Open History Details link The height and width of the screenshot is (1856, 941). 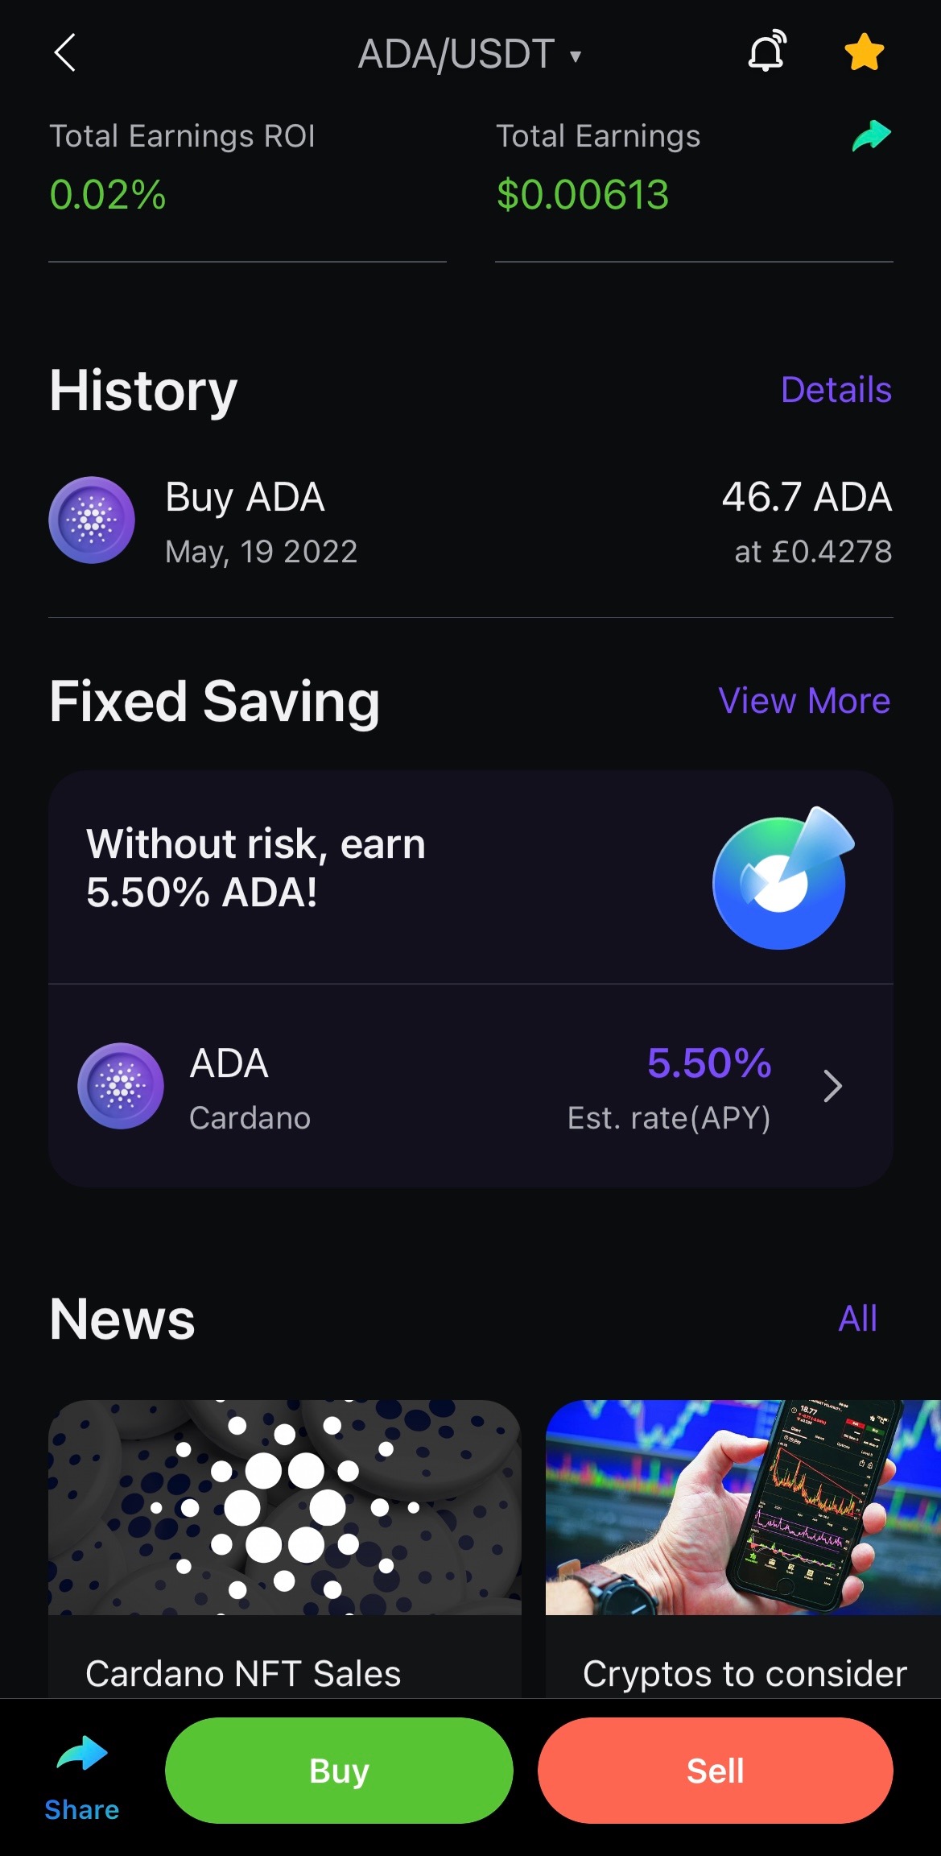coord(836,390)
